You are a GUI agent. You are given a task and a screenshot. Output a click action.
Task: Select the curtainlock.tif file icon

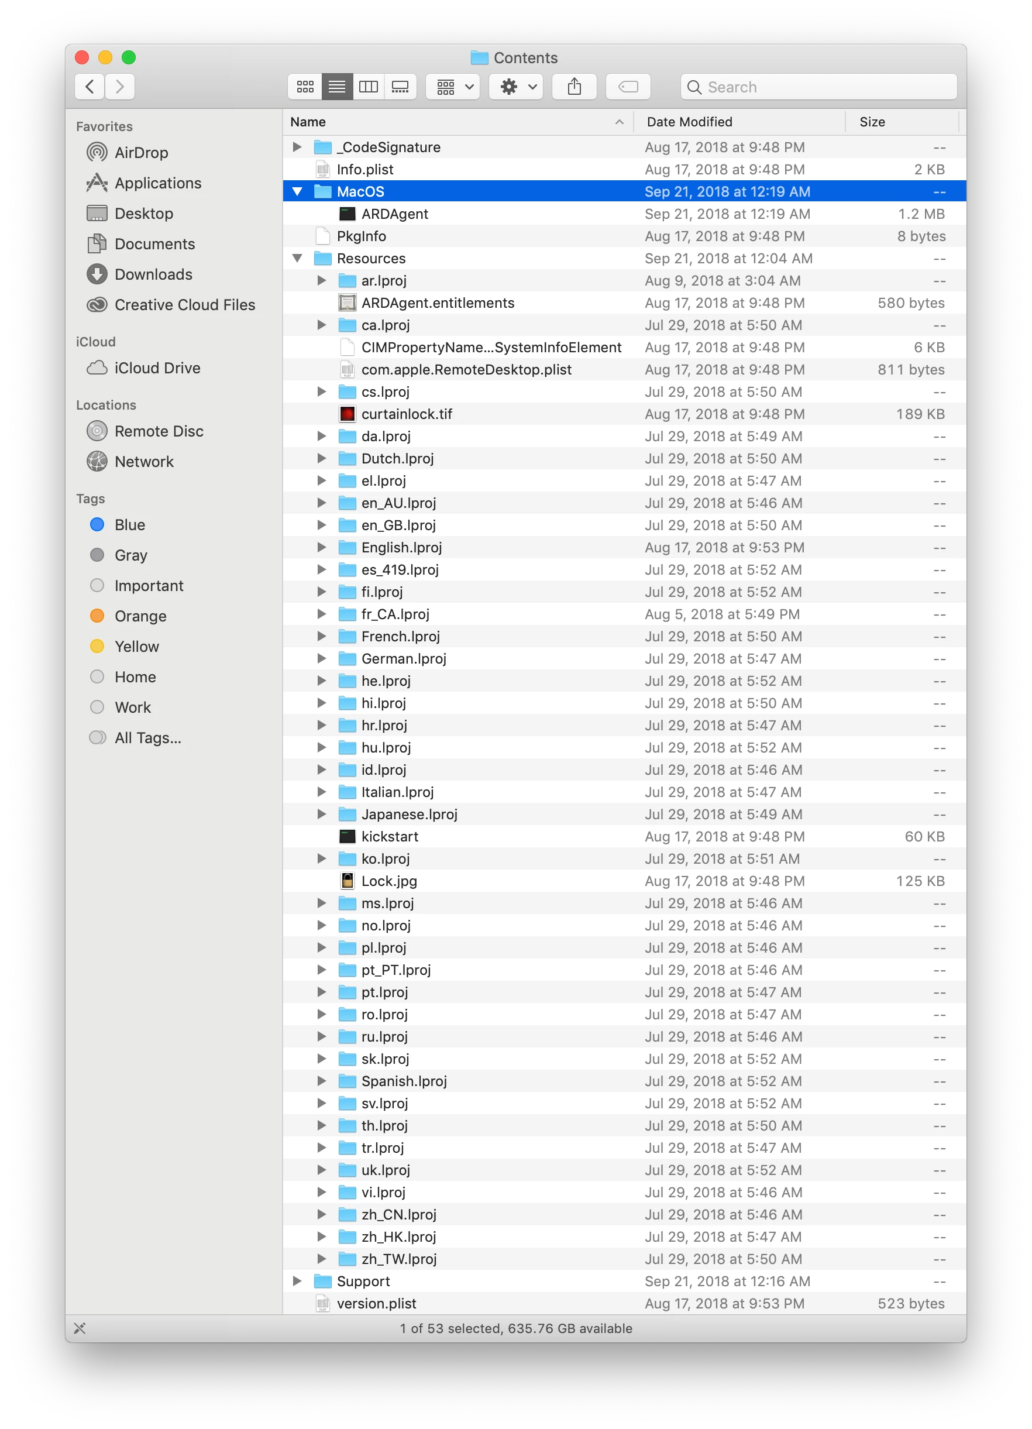click(347, 414)
